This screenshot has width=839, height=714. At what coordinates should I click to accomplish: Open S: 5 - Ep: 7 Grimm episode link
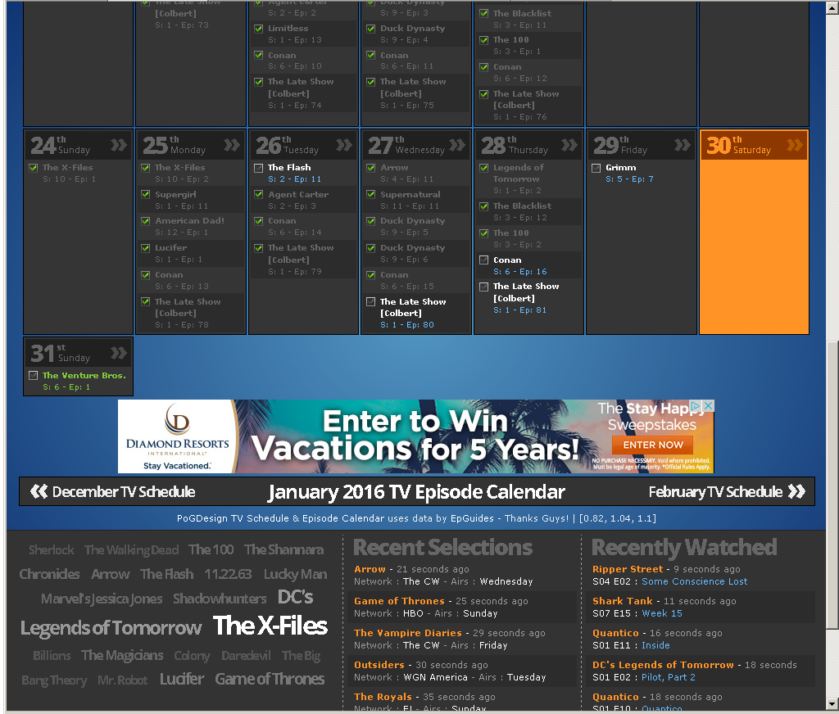pos(629,179)
